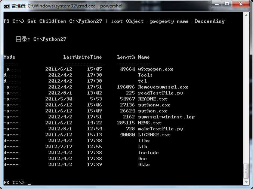
Task: Click the Name column header
Action: (x=144, y=57)
